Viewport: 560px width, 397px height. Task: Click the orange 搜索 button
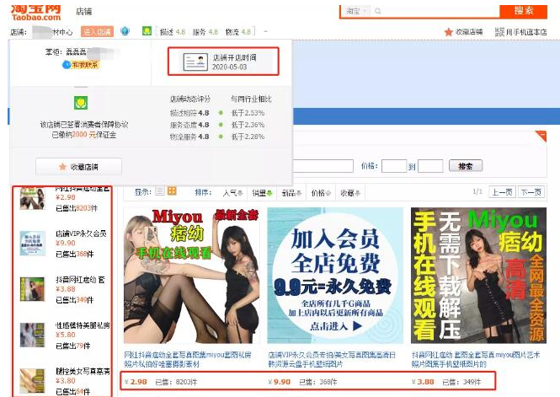pyautogui.click(x=523, y=11)
